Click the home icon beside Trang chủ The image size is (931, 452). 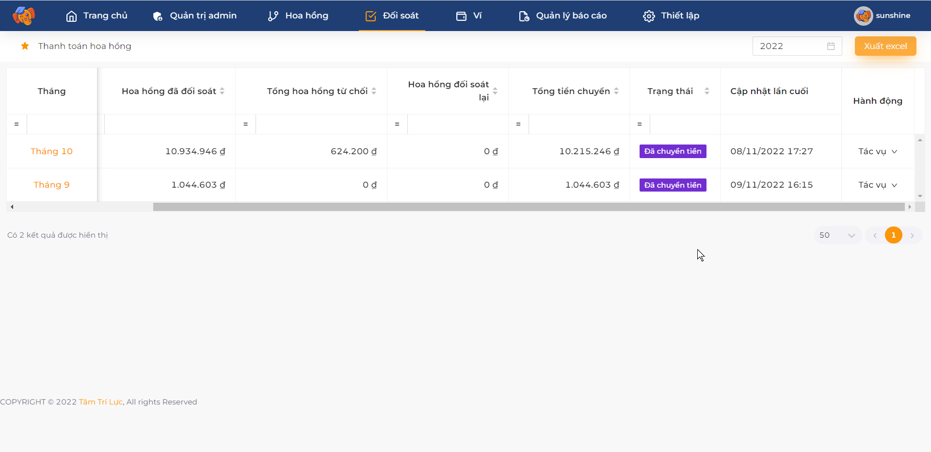(71, 16)
